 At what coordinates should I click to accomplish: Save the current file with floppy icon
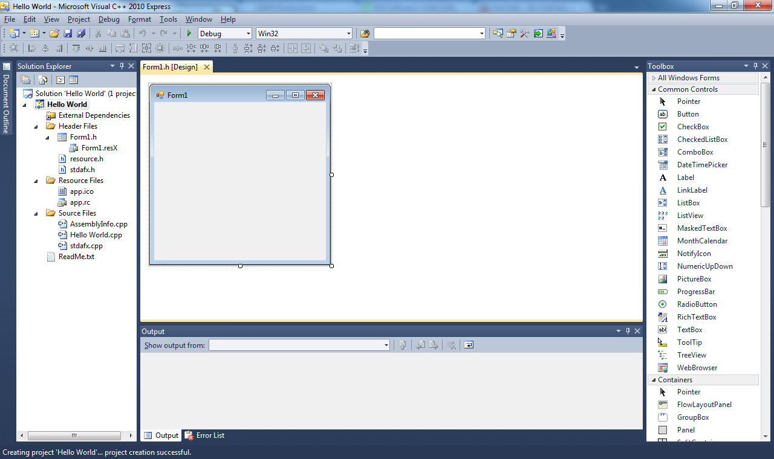tap(68, 33)
